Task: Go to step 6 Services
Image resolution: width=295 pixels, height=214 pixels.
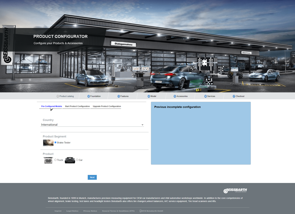Action: (210, 96)
